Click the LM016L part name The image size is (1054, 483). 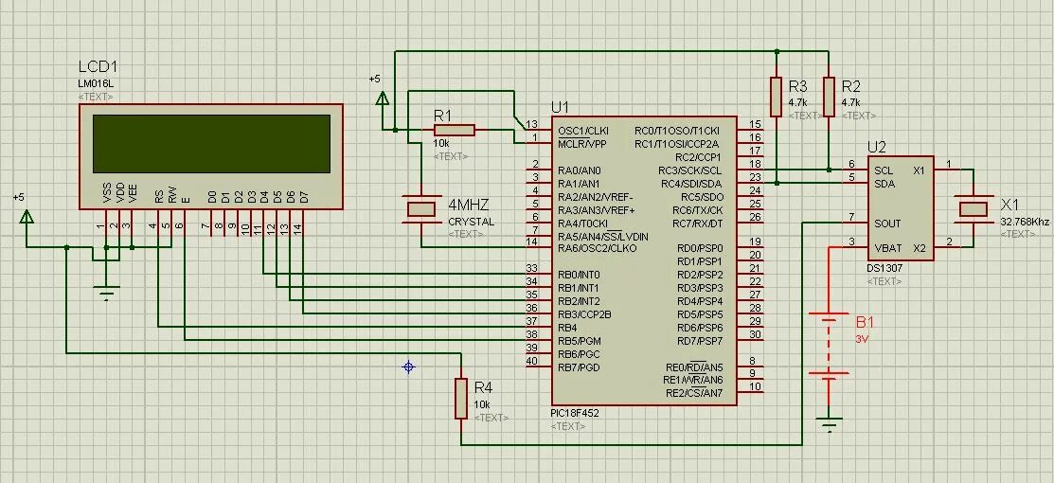[x=95, y=84]
